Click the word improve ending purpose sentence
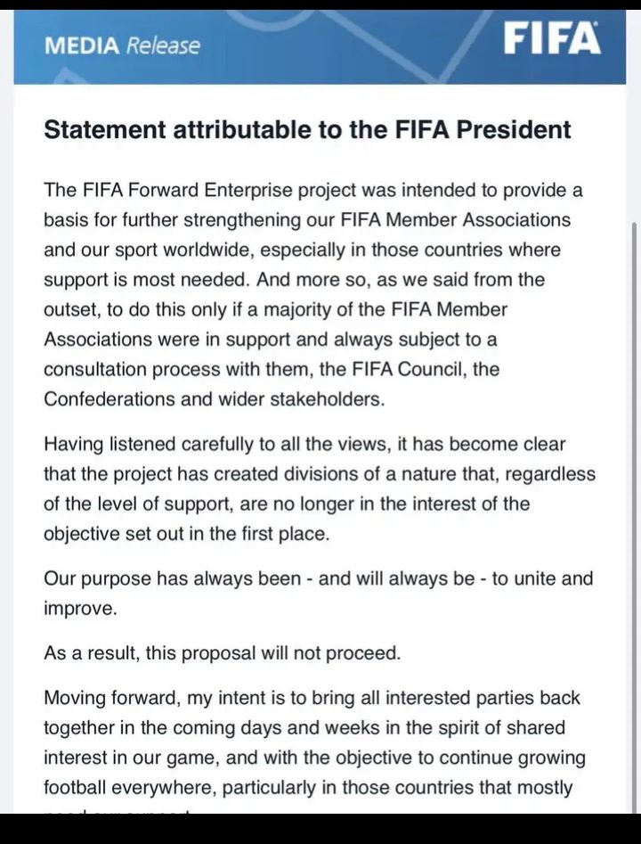Image resolution: width=641 pixels, height=844 pixels. (x=80, y=609)
